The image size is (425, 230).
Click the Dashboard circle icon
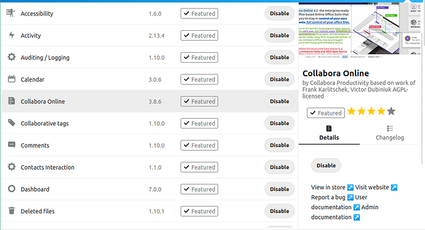(11, 189)
